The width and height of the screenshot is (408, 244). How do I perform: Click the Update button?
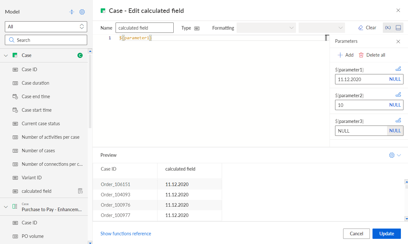(x=387, y=234)
